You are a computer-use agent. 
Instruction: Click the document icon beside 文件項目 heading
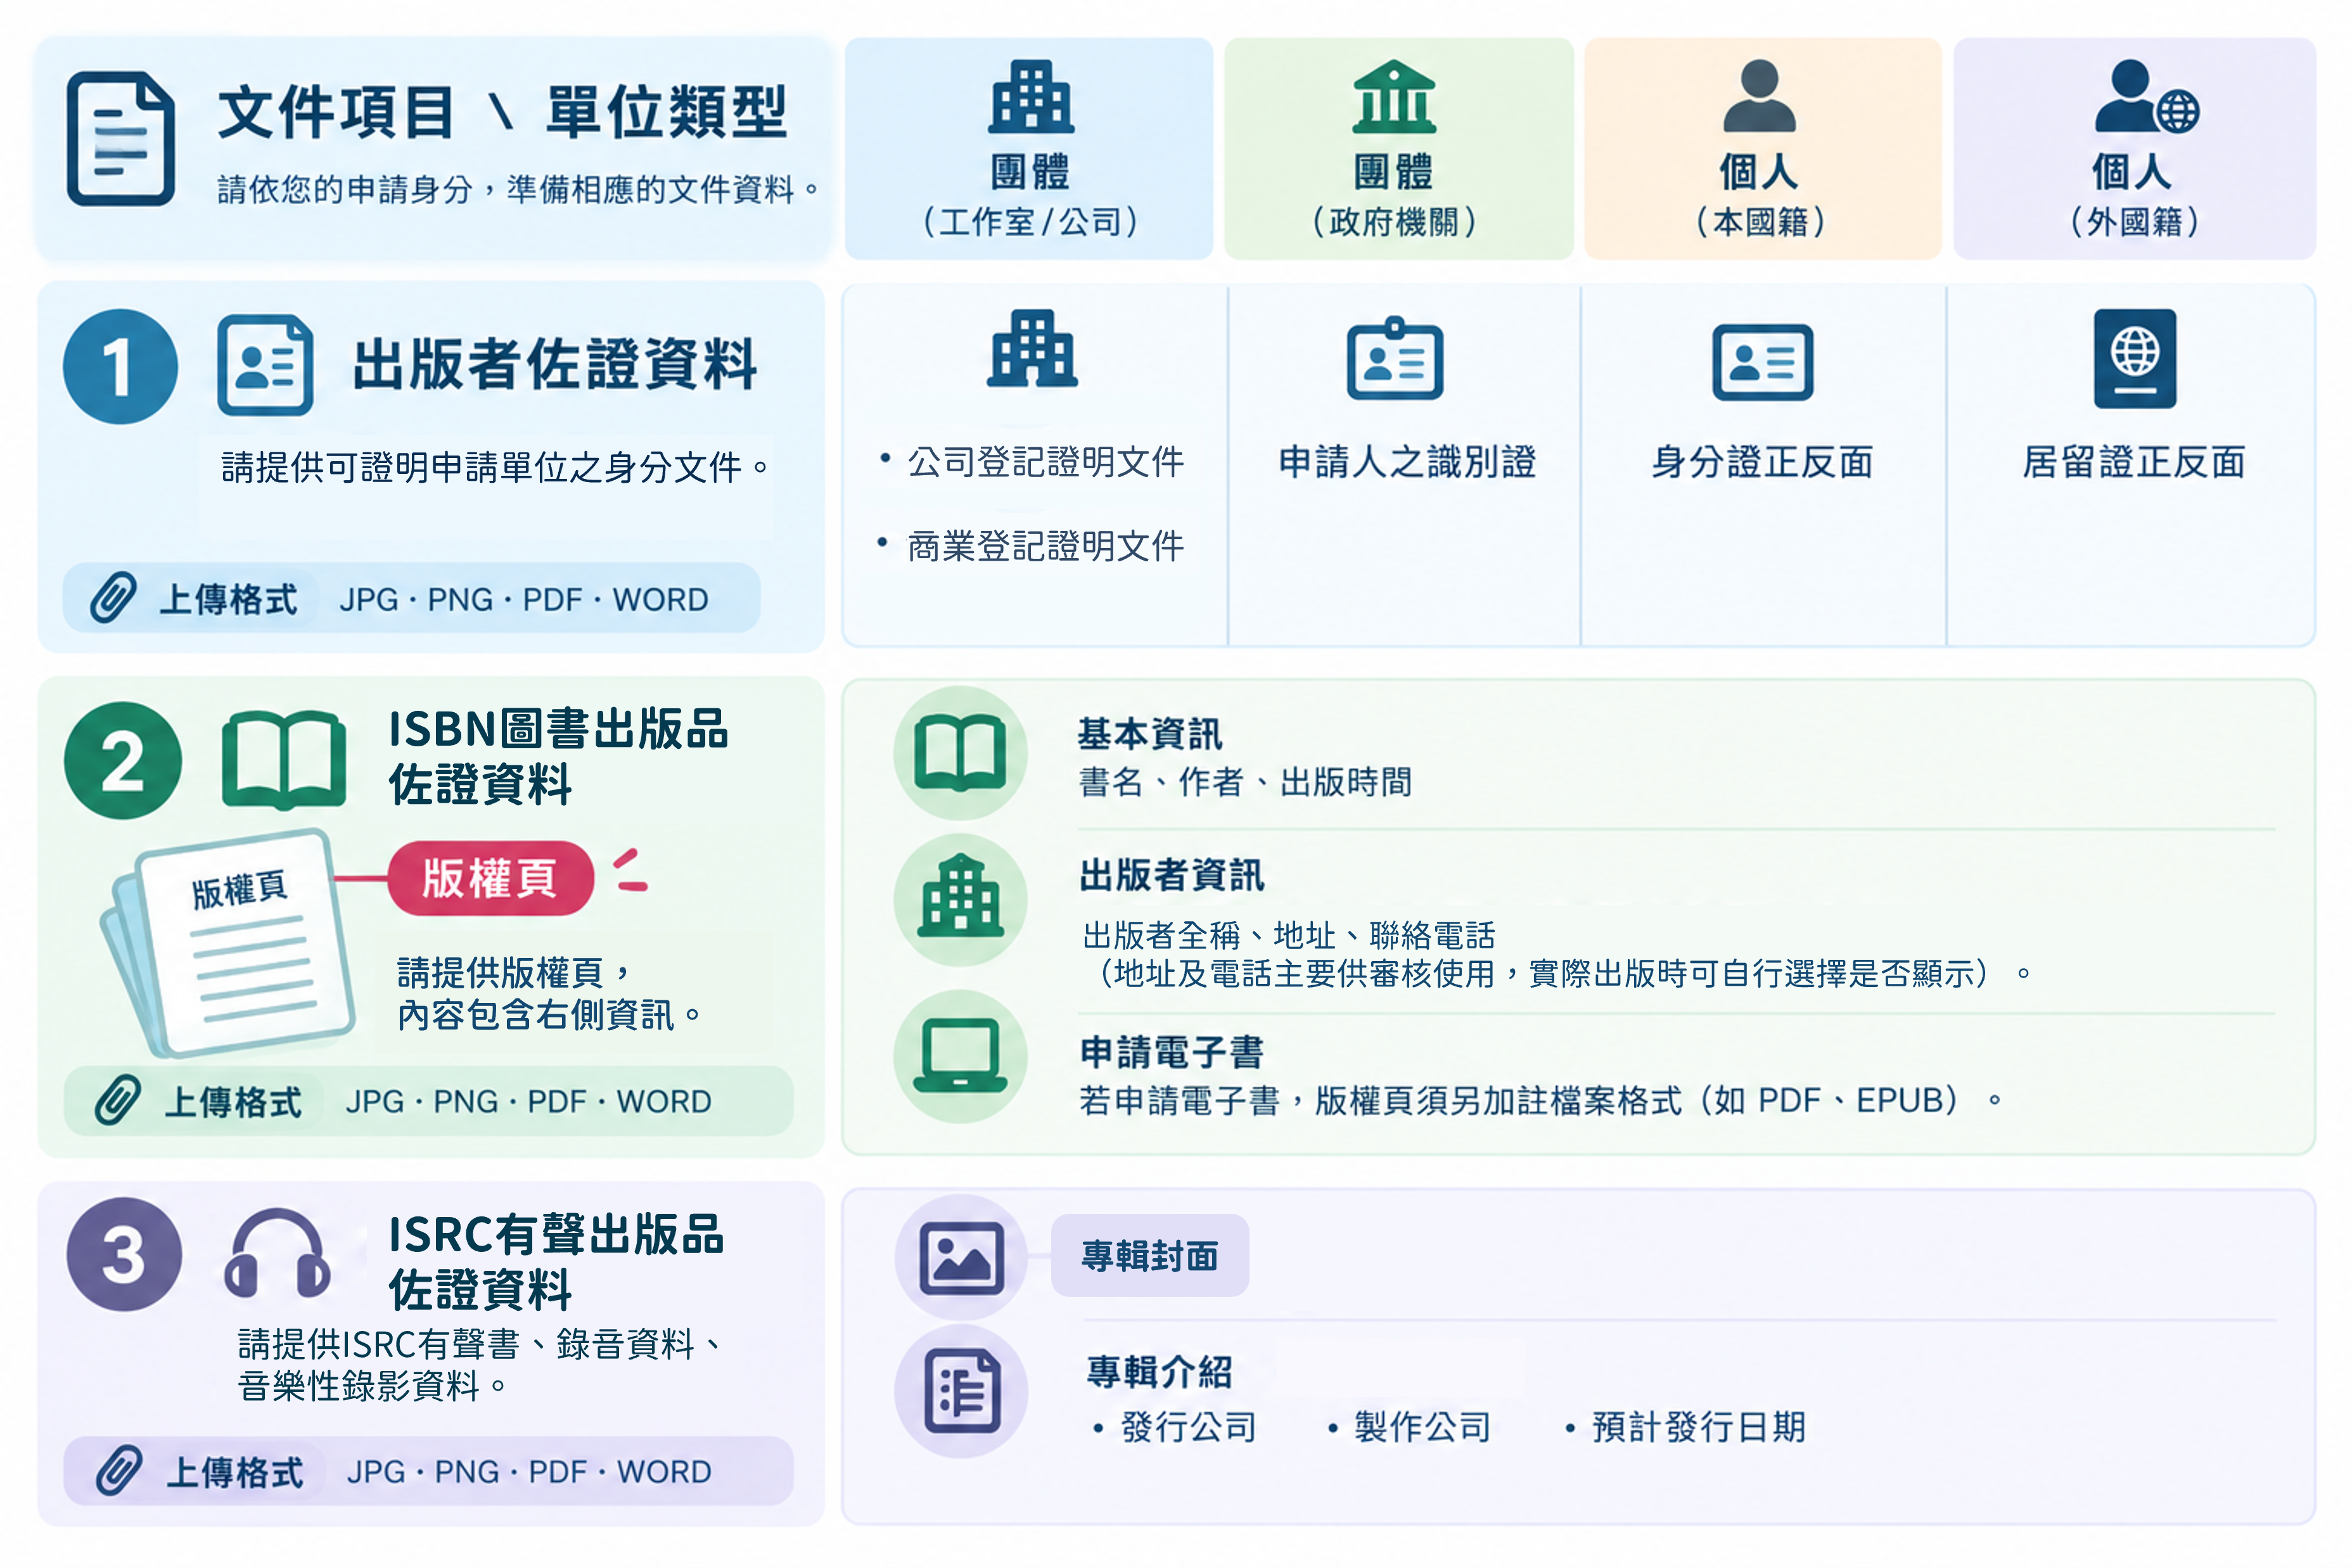(x=121, y=138)
